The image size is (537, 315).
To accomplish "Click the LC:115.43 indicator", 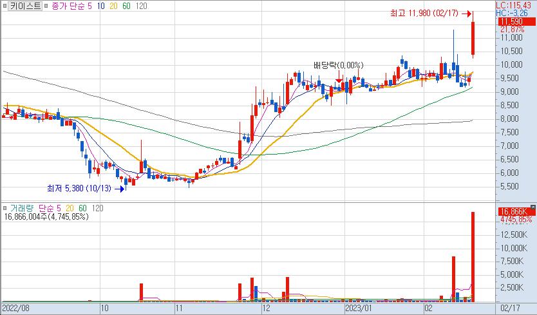I will click(513, 5).
